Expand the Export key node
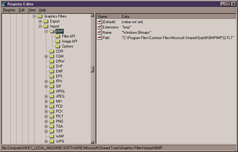 40,21
